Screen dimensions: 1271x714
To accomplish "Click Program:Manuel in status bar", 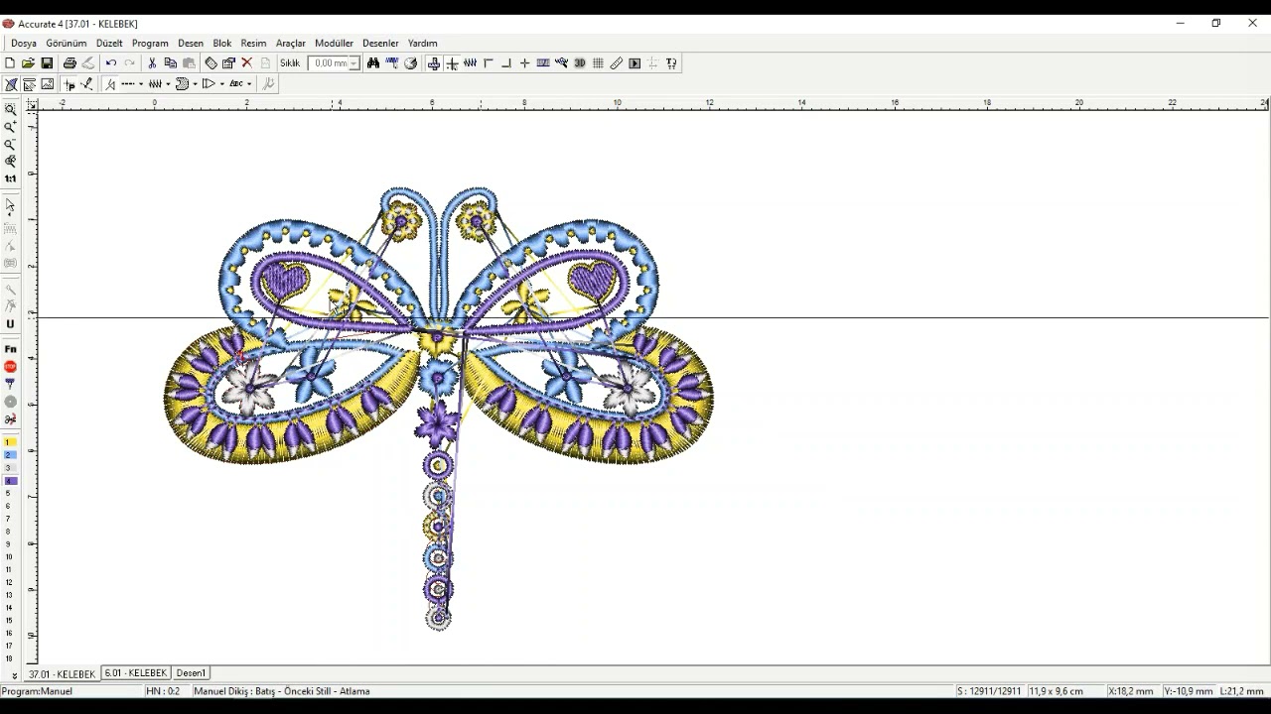I will click(37, 691).
